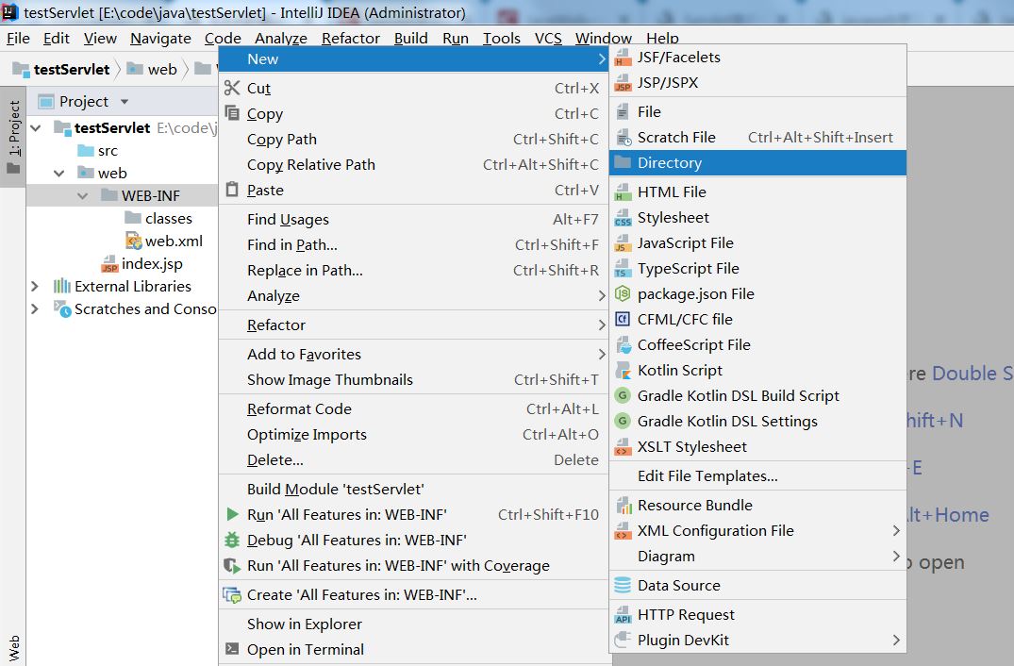Screen dimensions: 1014x666
Task: Choose File from New submenu
Action: tap(757, 112)
